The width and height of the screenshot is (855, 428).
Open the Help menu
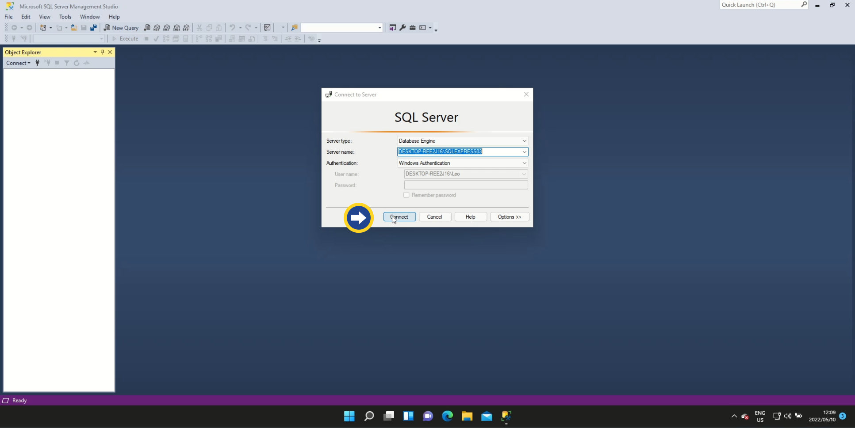(114, 17)
